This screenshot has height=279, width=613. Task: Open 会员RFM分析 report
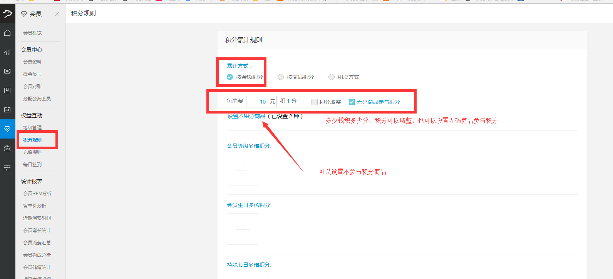[x=37, y=194]
